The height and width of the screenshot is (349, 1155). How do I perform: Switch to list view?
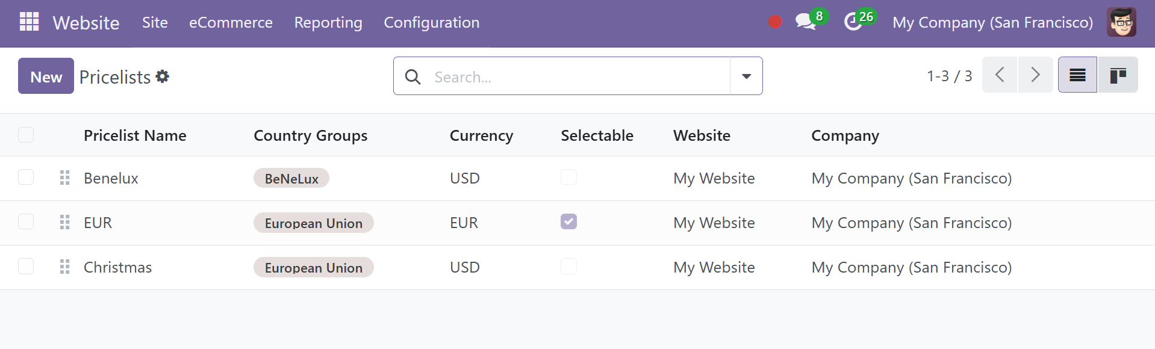[x=1077, y=75]
